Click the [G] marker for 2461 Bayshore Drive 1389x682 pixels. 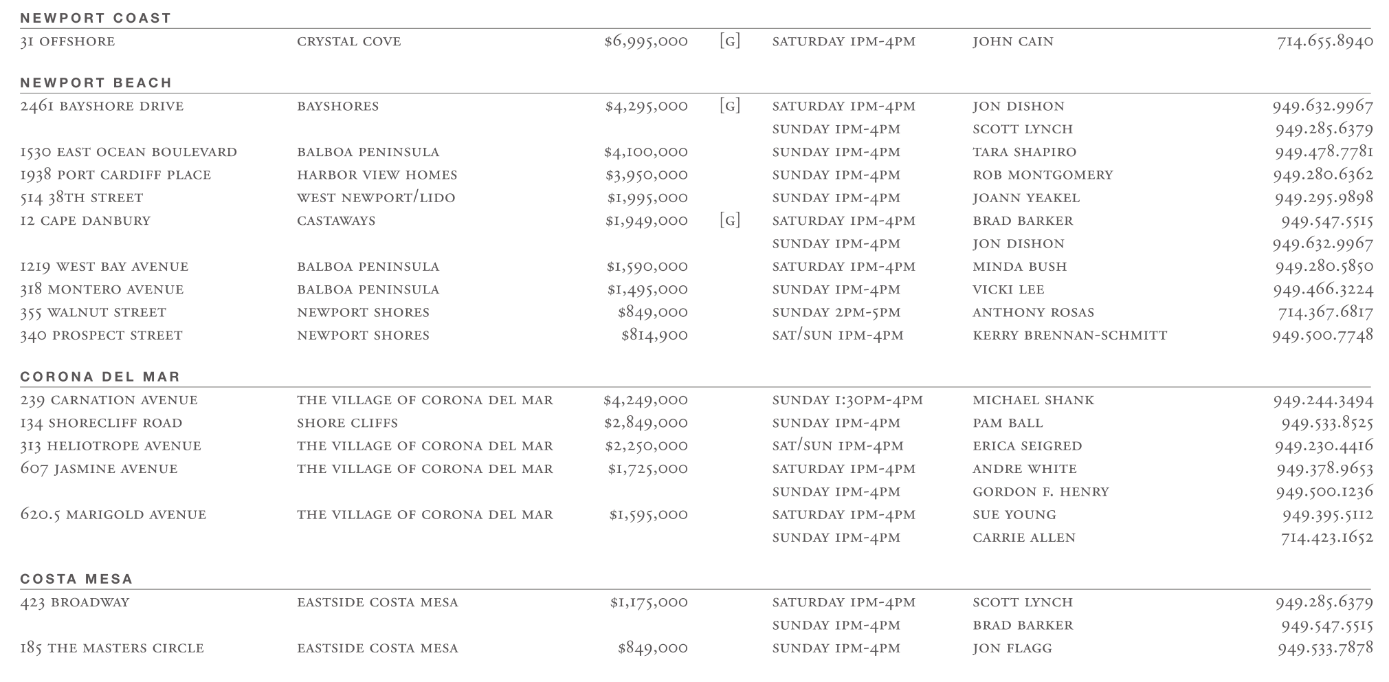pyautogui.click(x=729, y=106)
